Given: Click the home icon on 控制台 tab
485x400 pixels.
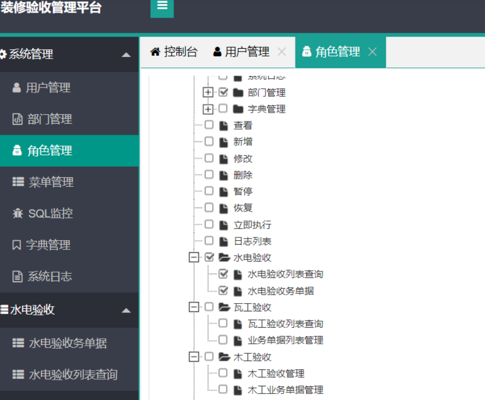Looking at the screenshot, I should [x=155, y=51].
